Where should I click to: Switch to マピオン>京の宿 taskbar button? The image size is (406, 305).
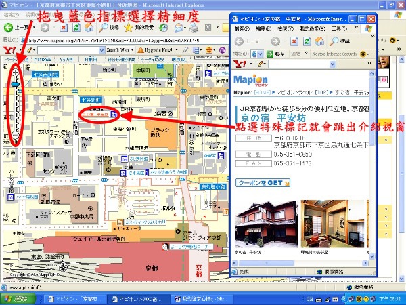[x=138, y=299]
